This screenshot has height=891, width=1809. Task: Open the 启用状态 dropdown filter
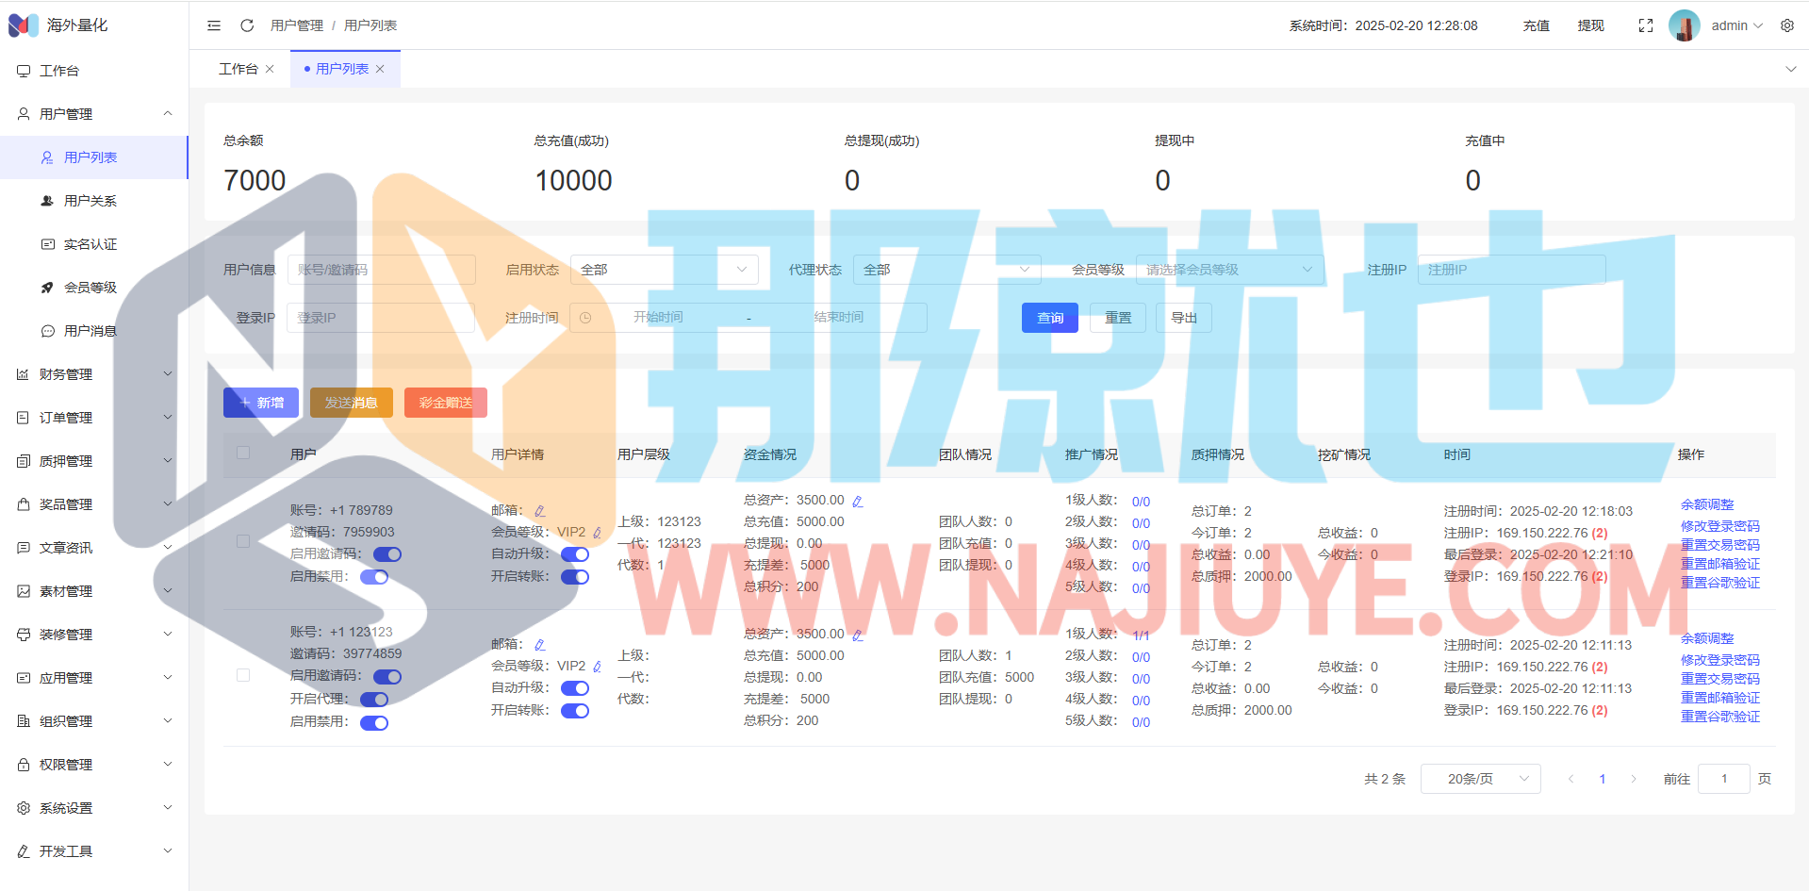tap(664, 270)
